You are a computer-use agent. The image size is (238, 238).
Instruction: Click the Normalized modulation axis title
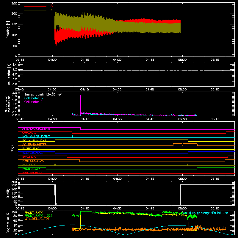(x=7, y=104)
